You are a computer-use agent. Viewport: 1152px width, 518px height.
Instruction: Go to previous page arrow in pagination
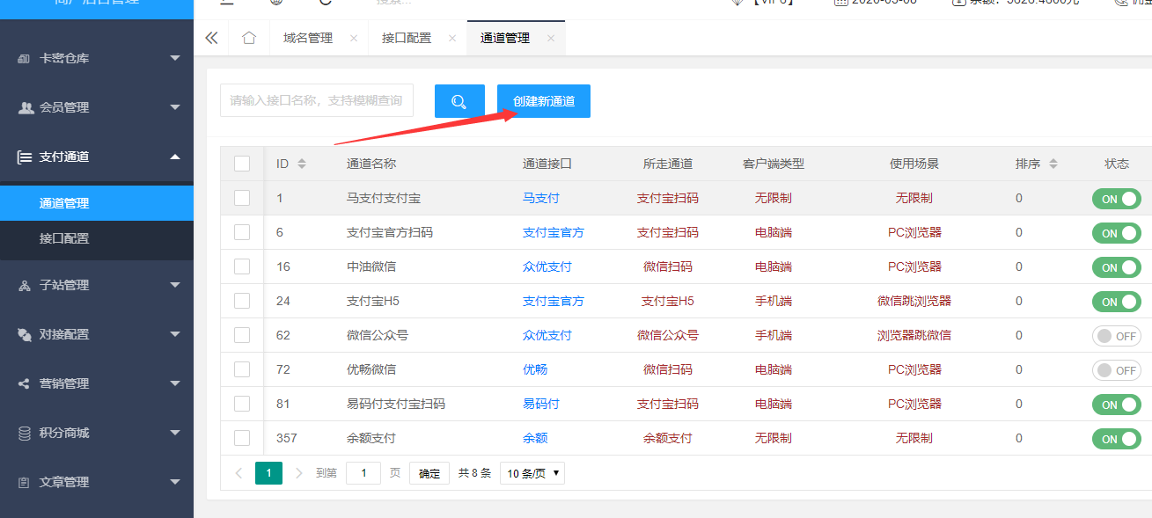[x=238, y=473]
